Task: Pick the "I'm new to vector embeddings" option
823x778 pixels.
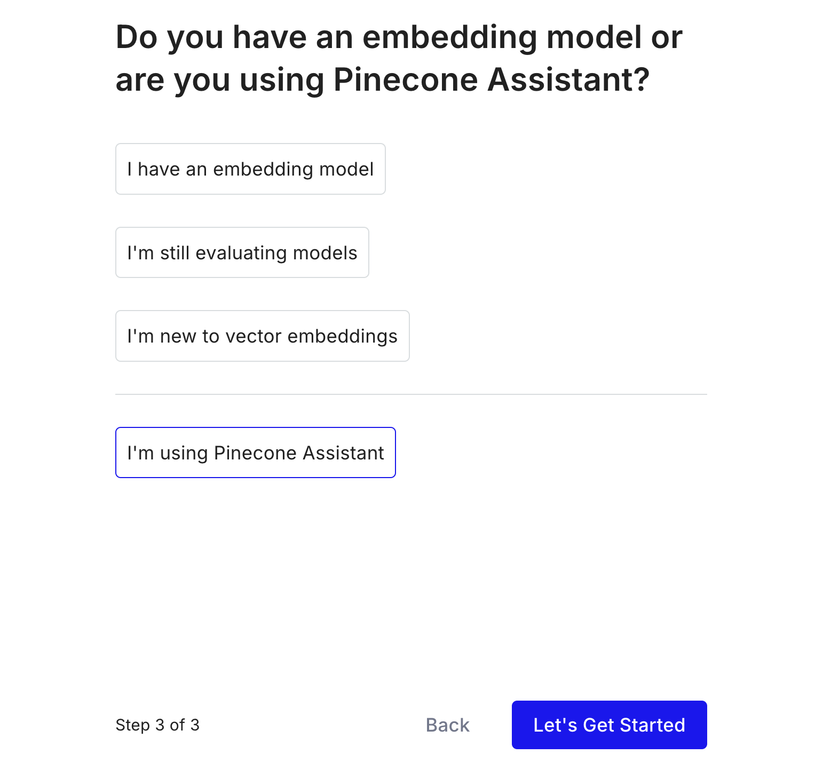Action: pos(262,336)
